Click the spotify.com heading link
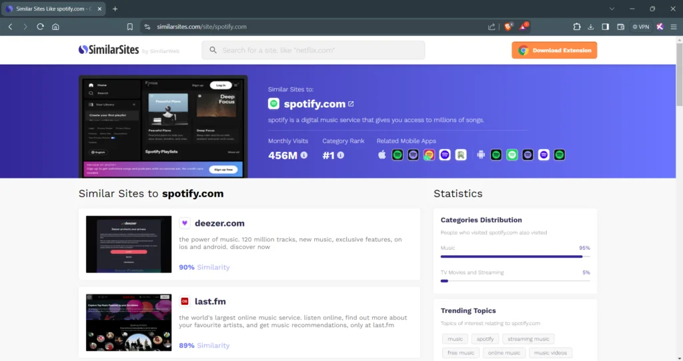Screen dimensions: 683x361 pyautogui.click(x=315, y=104)
